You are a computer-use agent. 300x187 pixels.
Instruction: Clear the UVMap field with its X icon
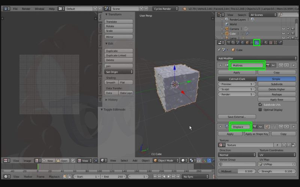[294, 164]
